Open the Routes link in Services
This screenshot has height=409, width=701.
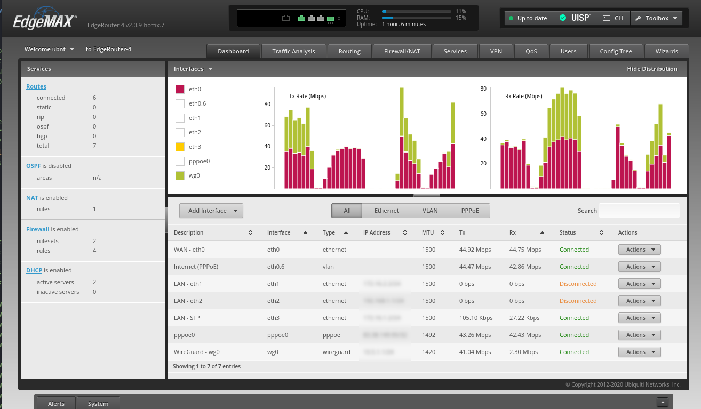point(36,86)
